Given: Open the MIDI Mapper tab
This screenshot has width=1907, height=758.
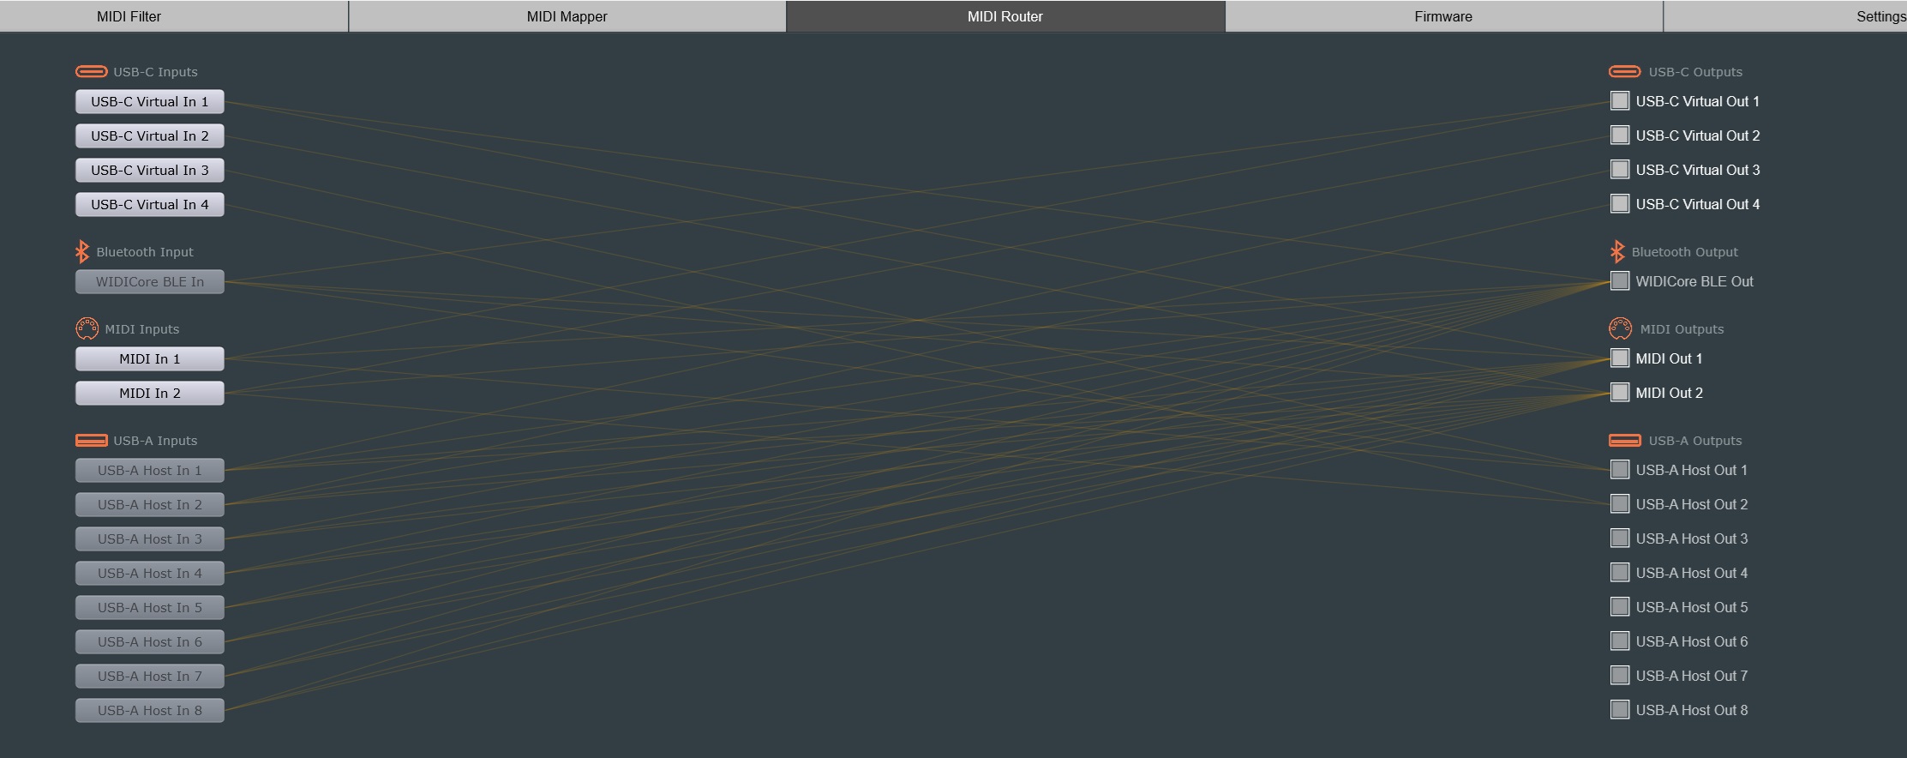Looking at the screenshot, I should [567, 16].
